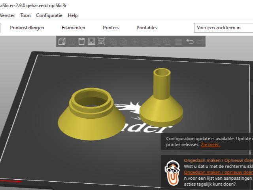The width and height of the screenshot is (253, 190).
Task: Click the Arrange selection icon with corner brackets
Action: point(101,42)
